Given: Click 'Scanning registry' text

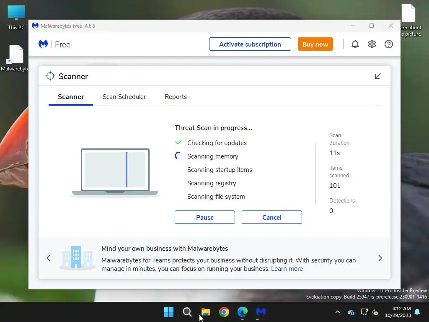Looking at the screenshot, I should pyautogui.click(x=212, y=183).
